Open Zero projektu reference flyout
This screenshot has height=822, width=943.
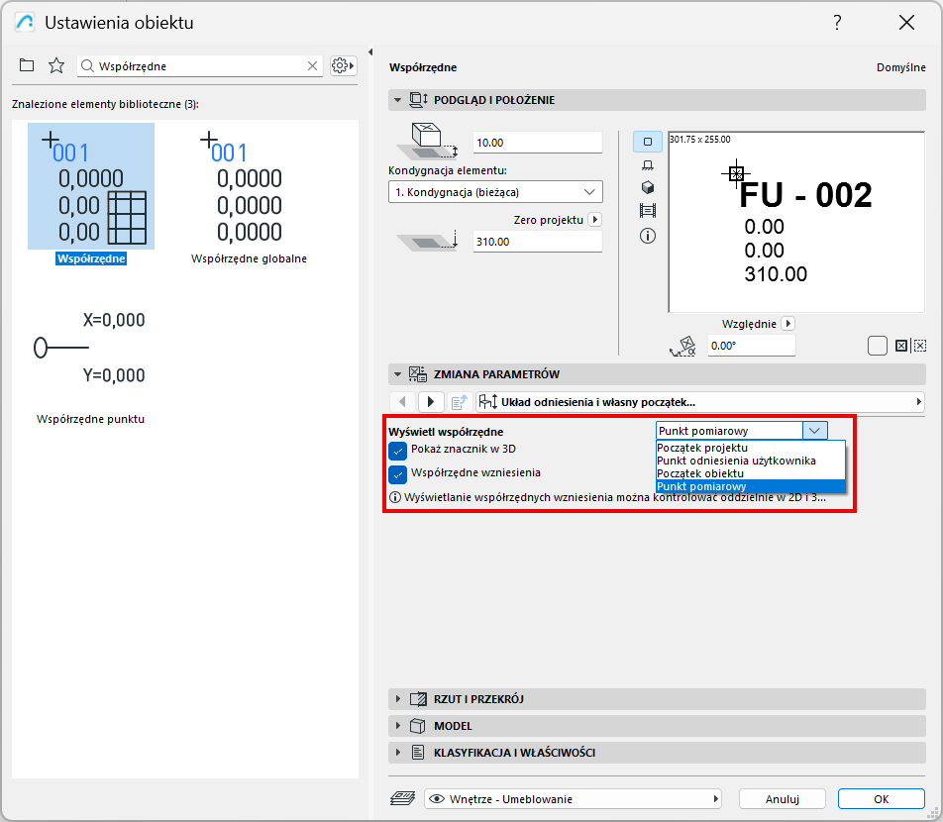(x=594, y=220)
